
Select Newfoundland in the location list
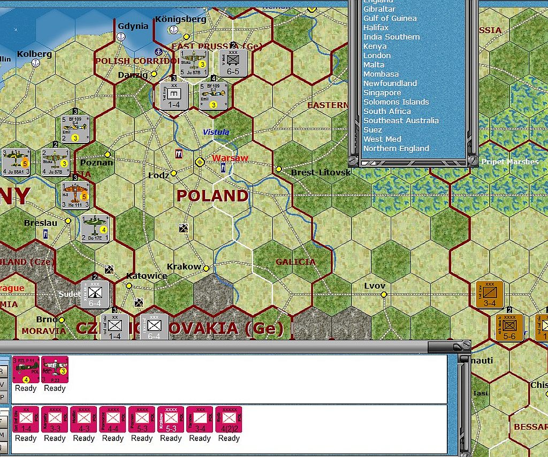[x=390, y=83]
